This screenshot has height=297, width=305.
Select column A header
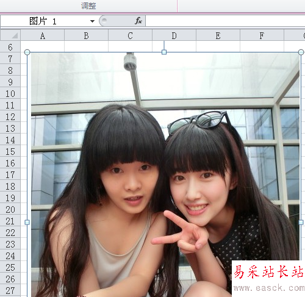coord(43,35)
